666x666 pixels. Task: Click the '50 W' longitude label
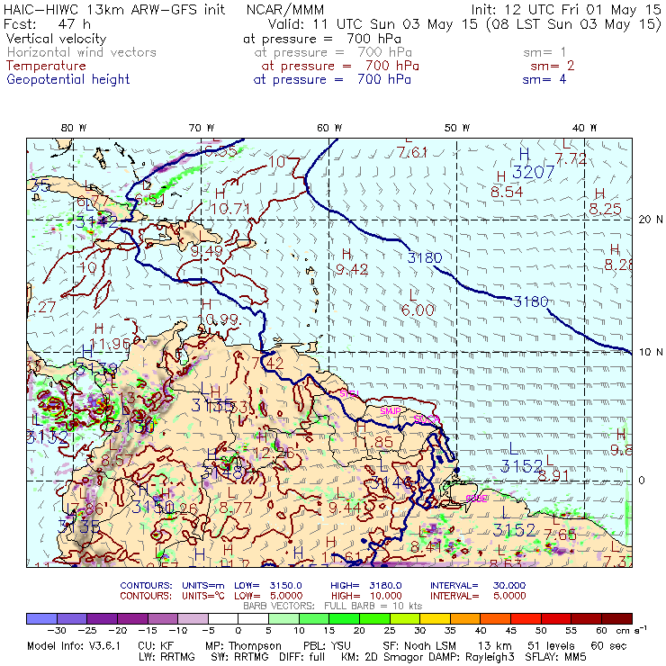(x=457, y=128)
